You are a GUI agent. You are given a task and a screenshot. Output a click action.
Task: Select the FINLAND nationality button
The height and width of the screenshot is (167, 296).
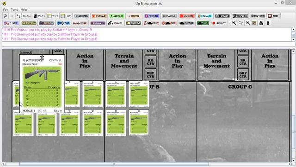tap(204, 16)
